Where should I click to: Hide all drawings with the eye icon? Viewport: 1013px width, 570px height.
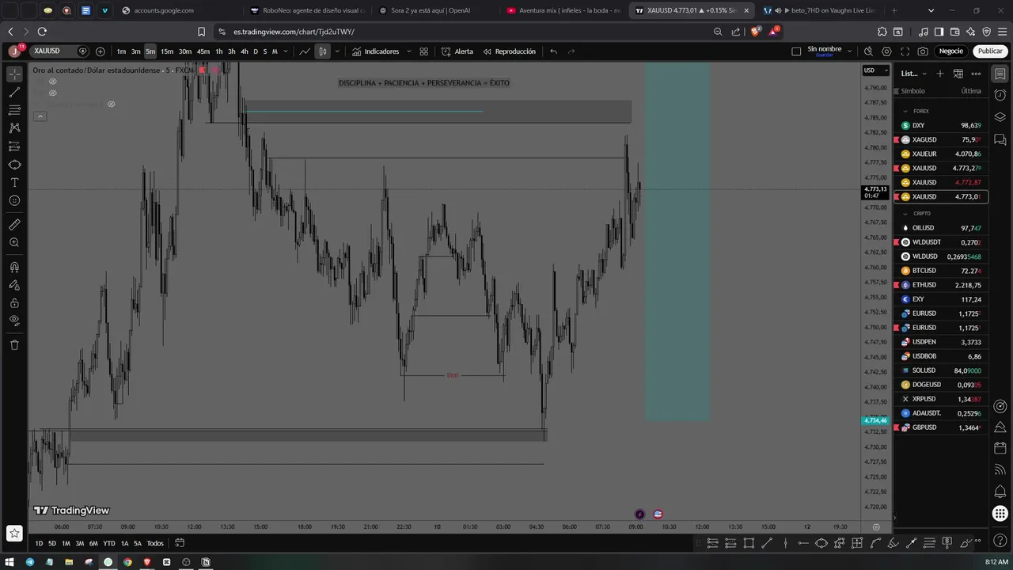pyautogui.click(x=14, y=321)
